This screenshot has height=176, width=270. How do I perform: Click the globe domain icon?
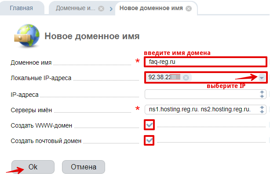[x=28, y=36]
